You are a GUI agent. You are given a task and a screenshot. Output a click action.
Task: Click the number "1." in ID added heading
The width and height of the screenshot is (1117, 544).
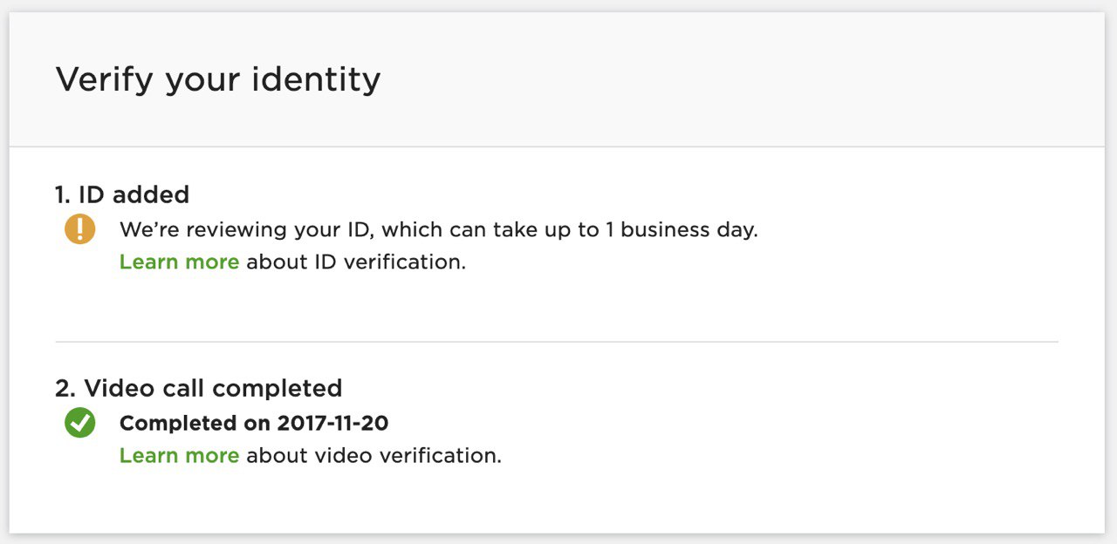[64, 194]
